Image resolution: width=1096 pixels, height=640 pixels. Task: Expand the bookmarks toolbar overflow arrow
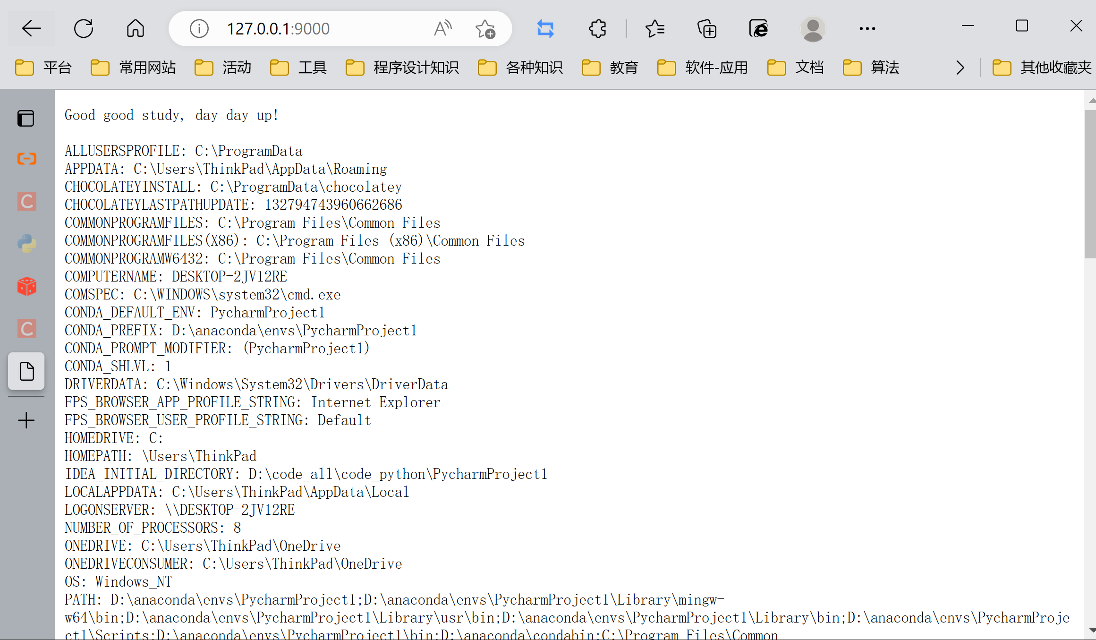point(960,67)
